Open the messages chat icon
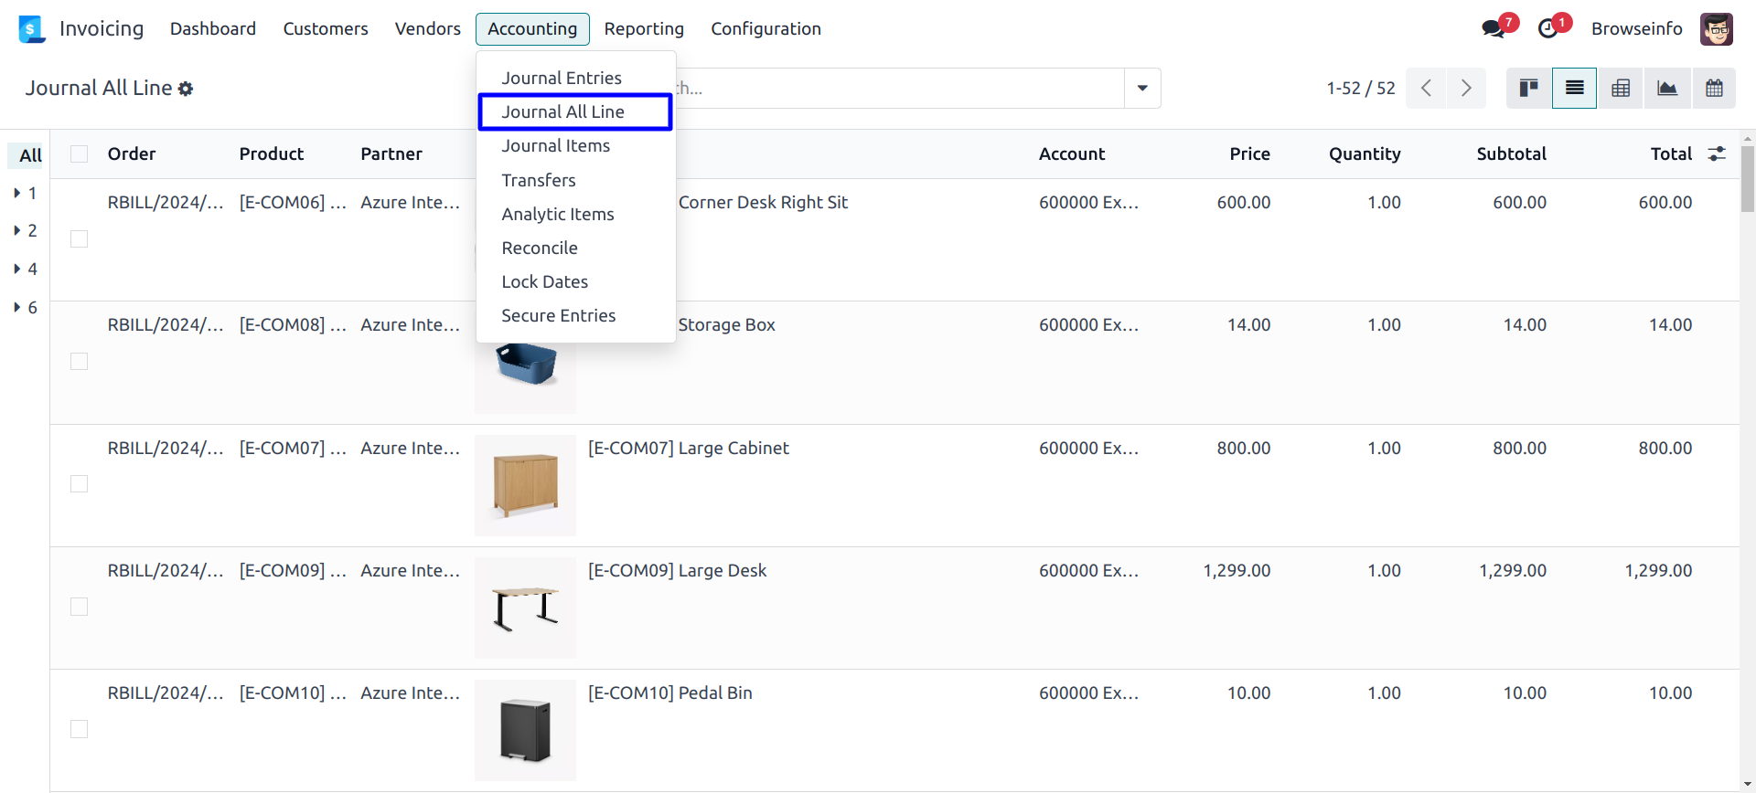 (x=1493, y=29)
